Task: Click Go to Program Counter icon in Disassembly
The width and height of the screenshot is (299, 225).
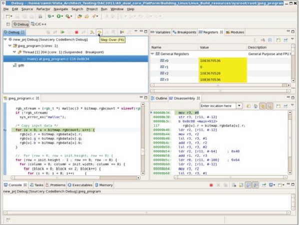Action: click(x=255, y=106)
